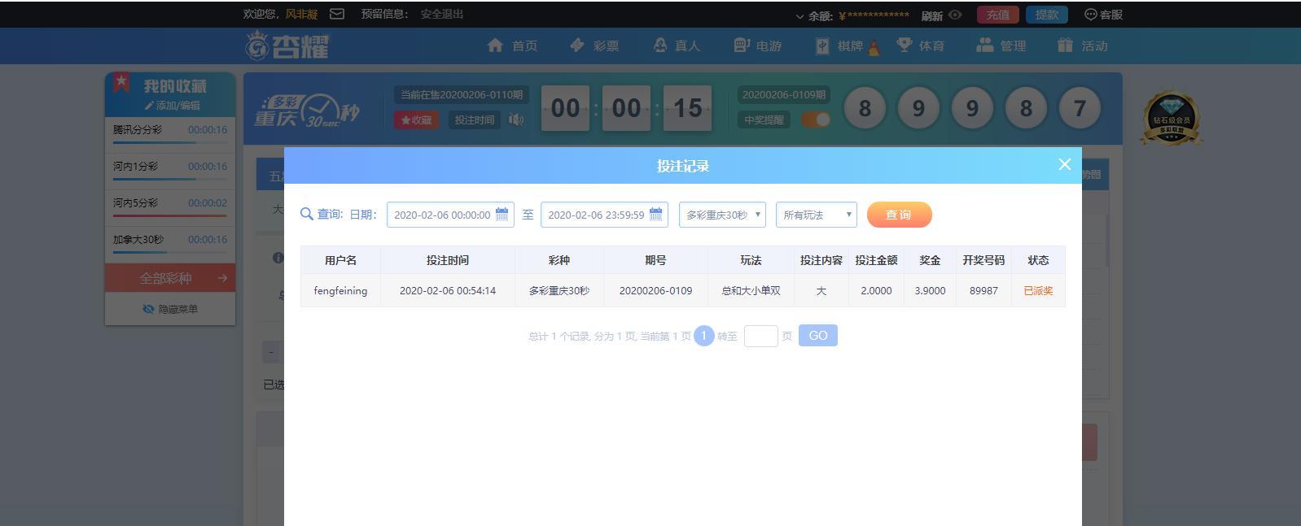
Task: Toggle the 中奖提醒 switch
Action: tap(816, 120)
